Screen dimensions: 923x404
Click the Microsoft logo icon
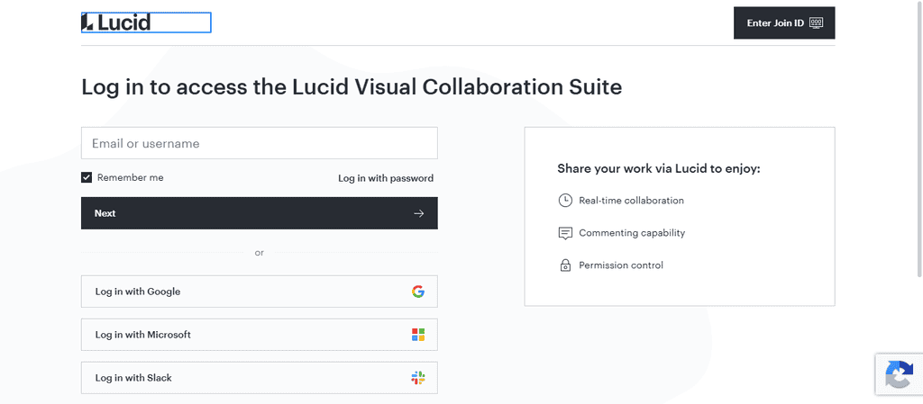click(x=418, y=335)
